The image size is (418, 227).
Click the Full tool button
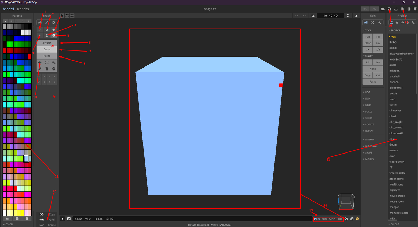click(x=367, y=37)
